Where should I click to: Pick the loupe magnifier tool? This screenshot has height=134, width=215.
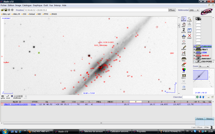click(189, 19)
